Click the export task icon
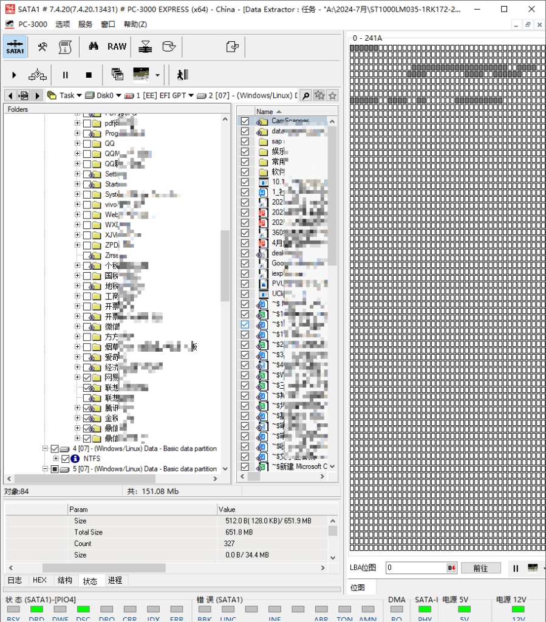 coord(233,47)
